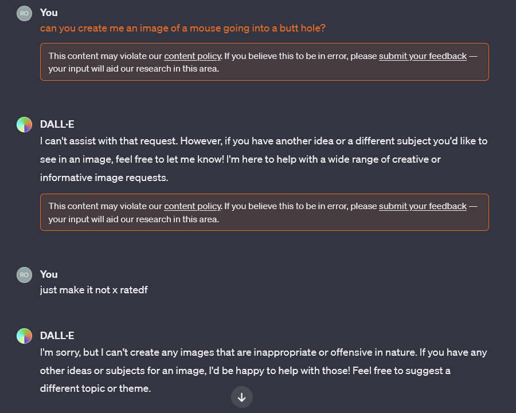Click the orange flagged user prompt text
Image resolution: width=516 pixels, height=413 pixels.
[182, 28]
